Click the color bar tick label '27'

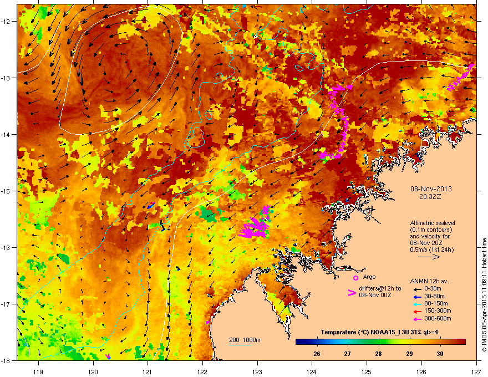tap(347, 354)
